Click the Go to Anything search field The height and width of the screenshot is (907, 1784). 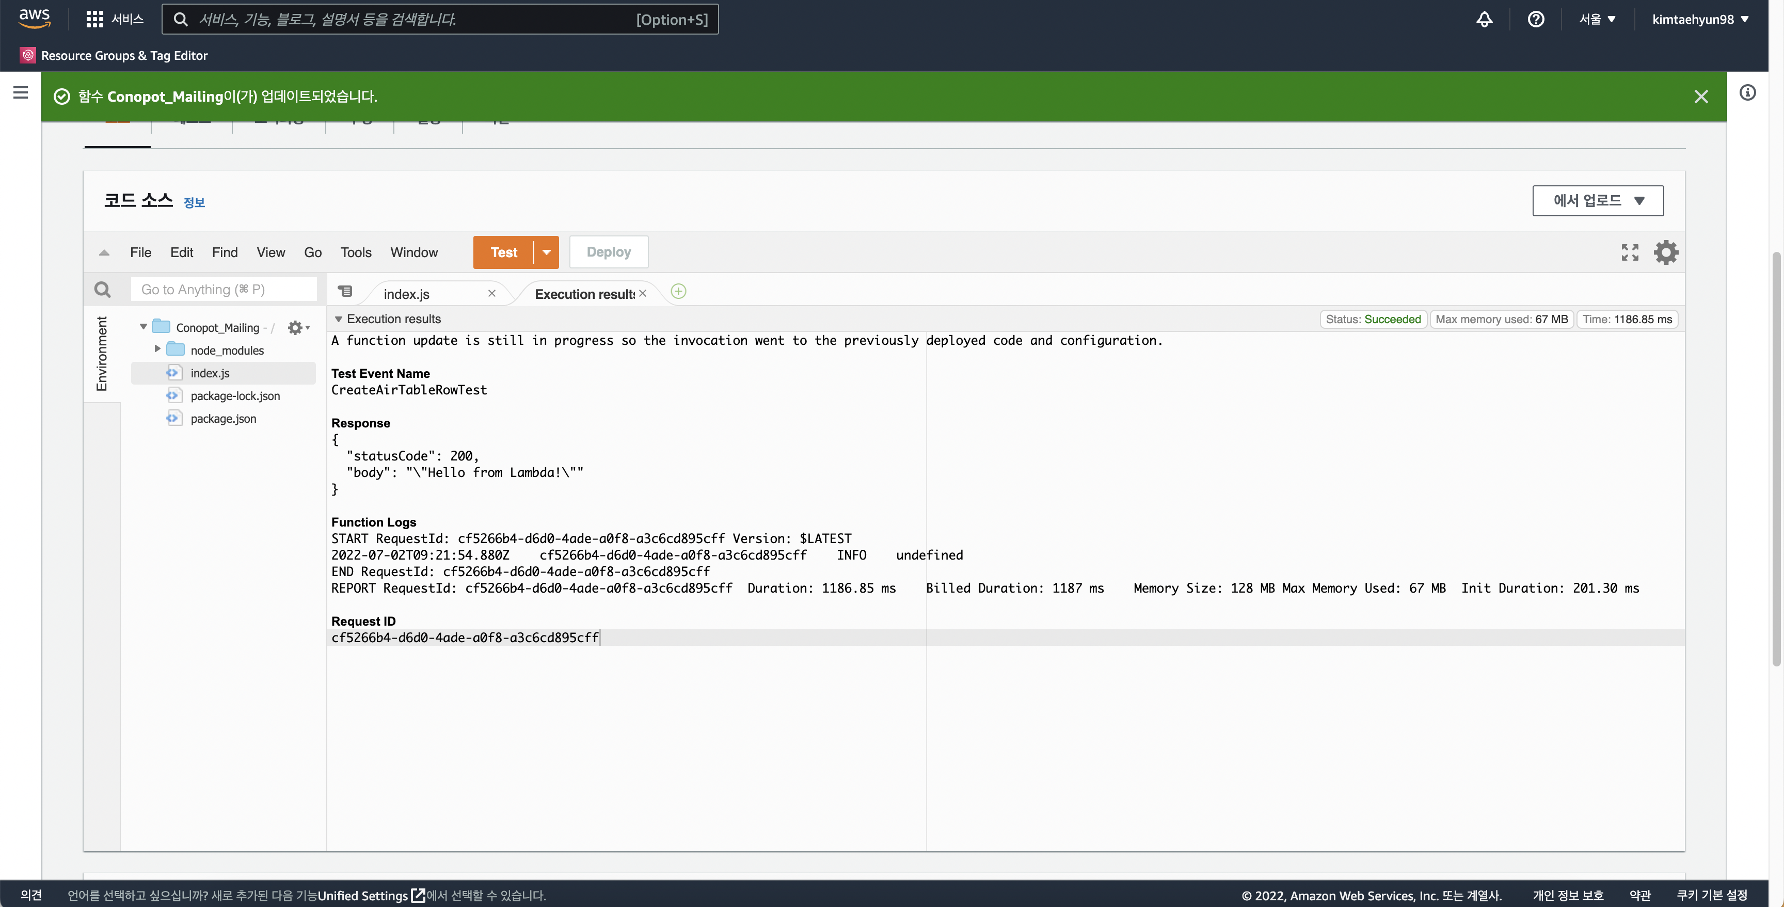(223, 290)
